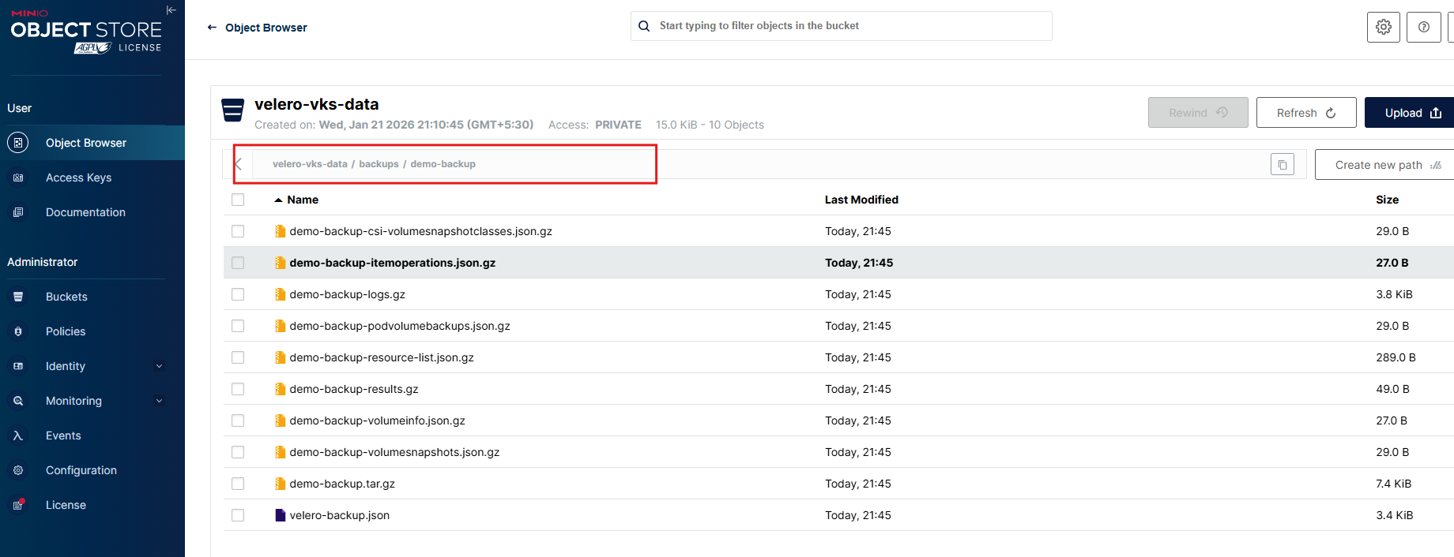Go back with the breadcrumb back chevron

[238, 164]
